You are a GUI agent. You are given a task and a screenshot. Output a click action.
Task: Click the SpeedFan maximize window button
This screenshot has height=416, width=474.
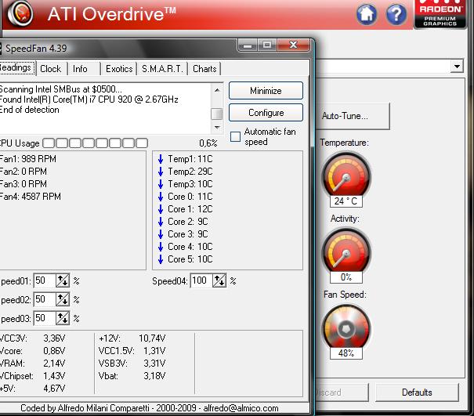pos(267,45)
